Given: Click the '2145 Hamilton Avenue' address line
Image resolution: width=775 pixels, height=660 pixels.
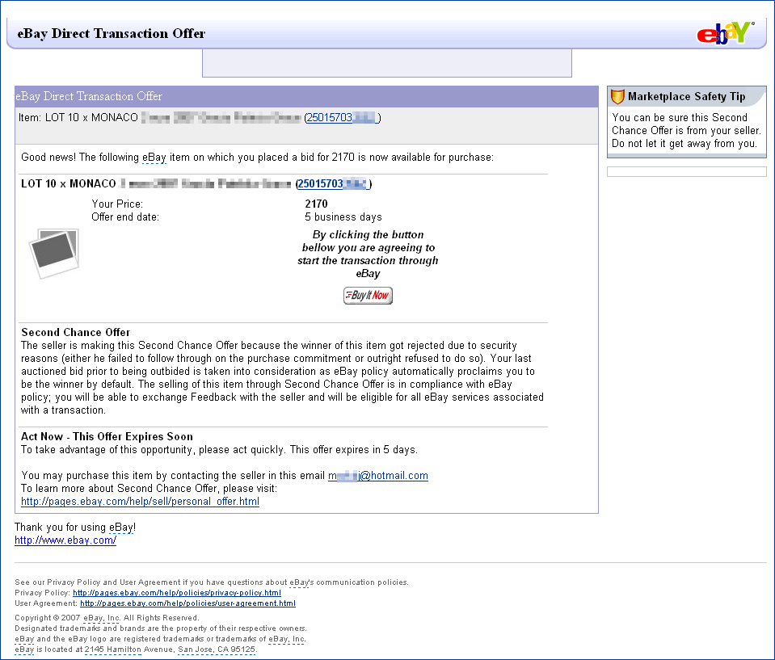Looking at the screenshot, I should point(136,649).
